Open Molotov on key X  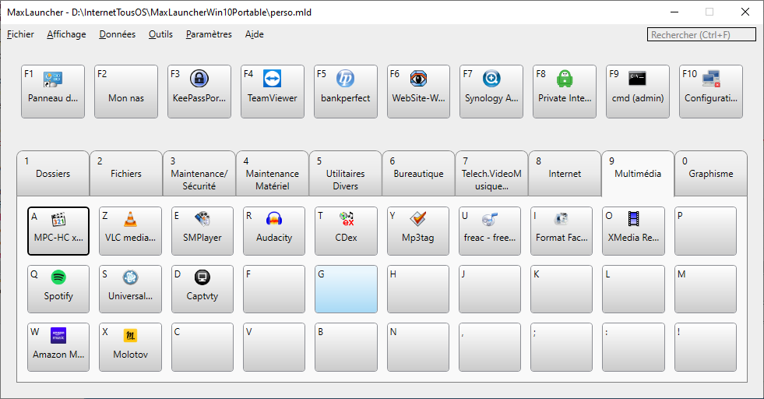[x=130, y=347]
